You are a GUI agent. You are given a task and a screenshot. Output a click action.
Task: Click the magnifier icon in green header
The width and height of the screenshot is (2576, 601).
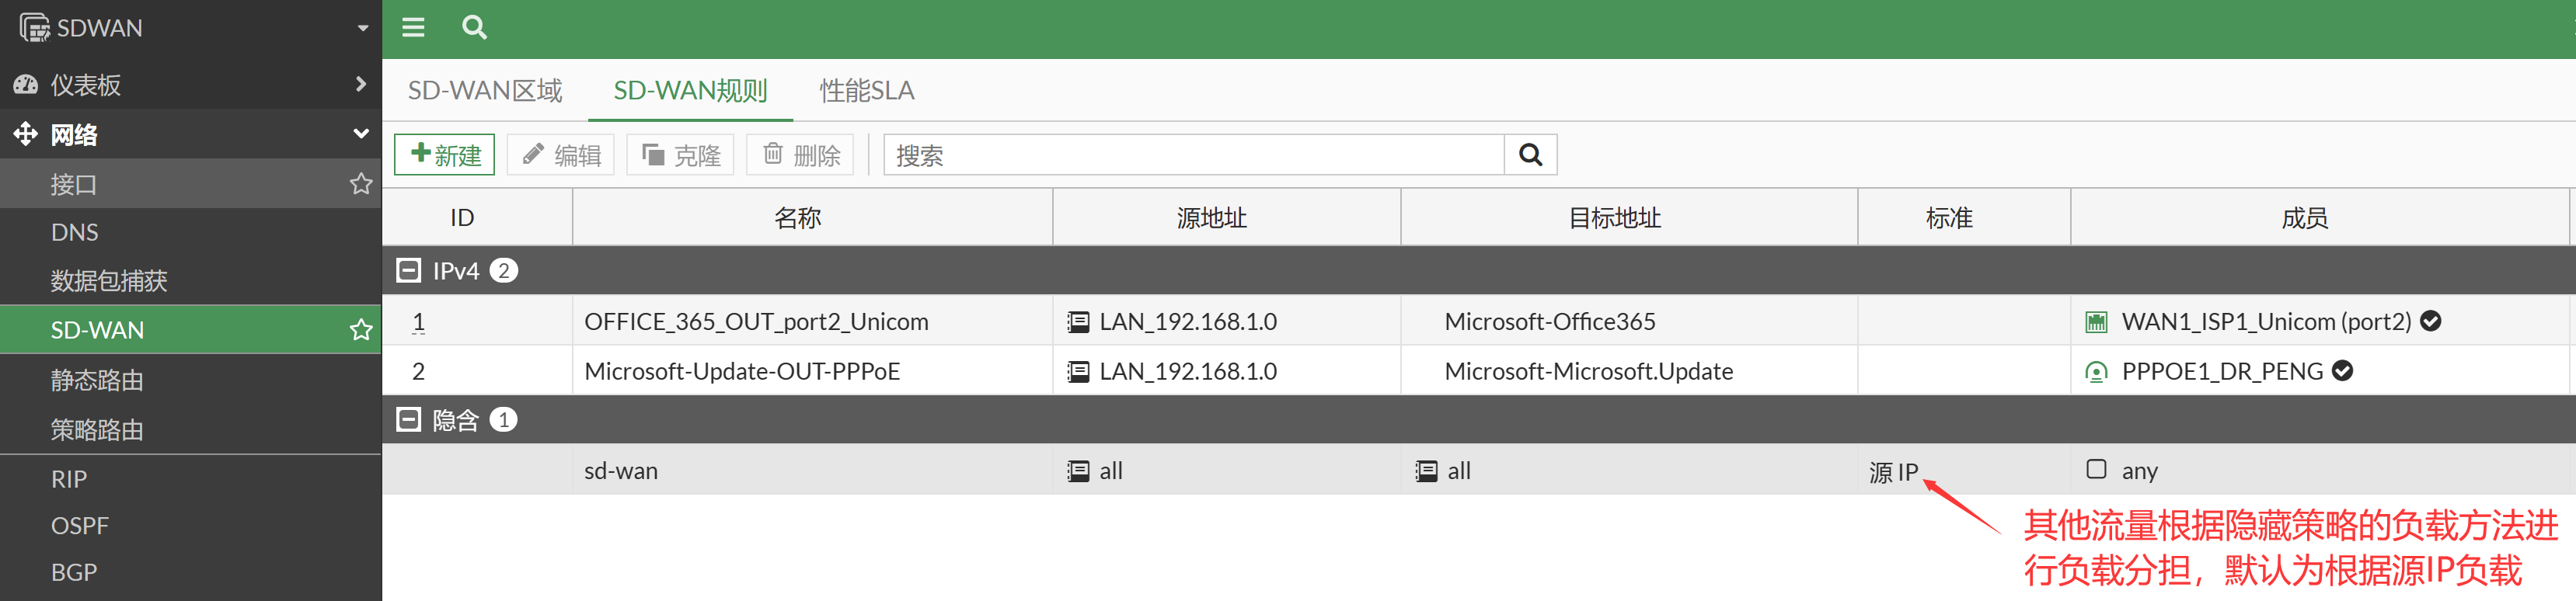474,27
